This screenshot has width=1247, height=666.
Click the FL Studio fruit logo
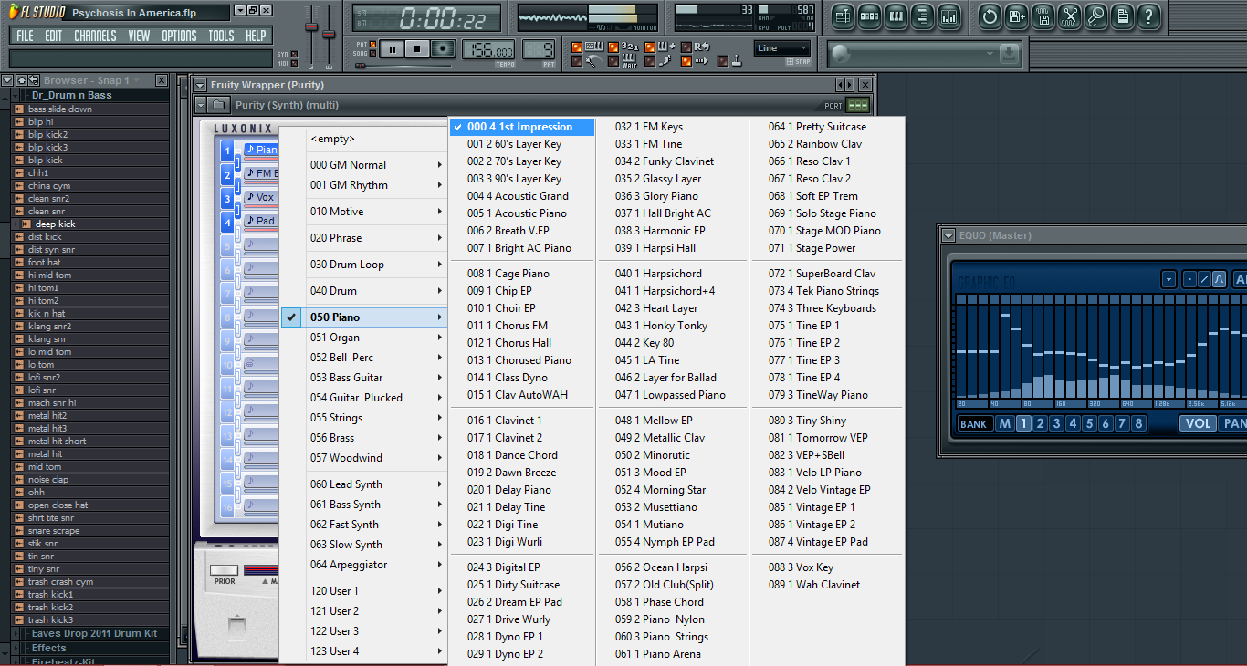[x=15, y=12]
